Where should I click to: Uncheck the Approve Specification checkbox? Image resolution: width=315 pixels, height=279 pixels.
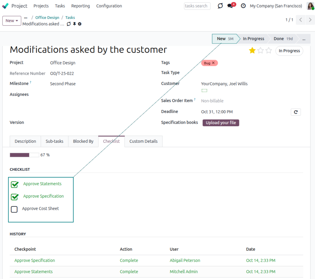(14, 197)
